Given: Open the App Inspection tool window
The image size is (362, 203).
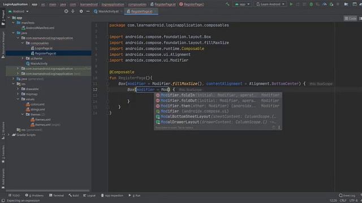Looking at the screenshot, I should [112, 196].
